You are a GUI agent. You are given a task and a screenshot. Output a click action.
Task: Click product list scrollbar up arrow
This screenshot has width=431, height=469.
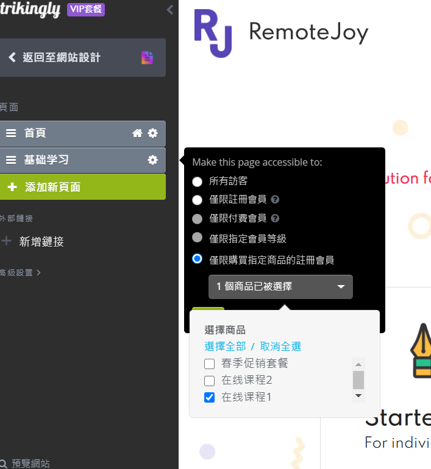click(x=358, y=364)
